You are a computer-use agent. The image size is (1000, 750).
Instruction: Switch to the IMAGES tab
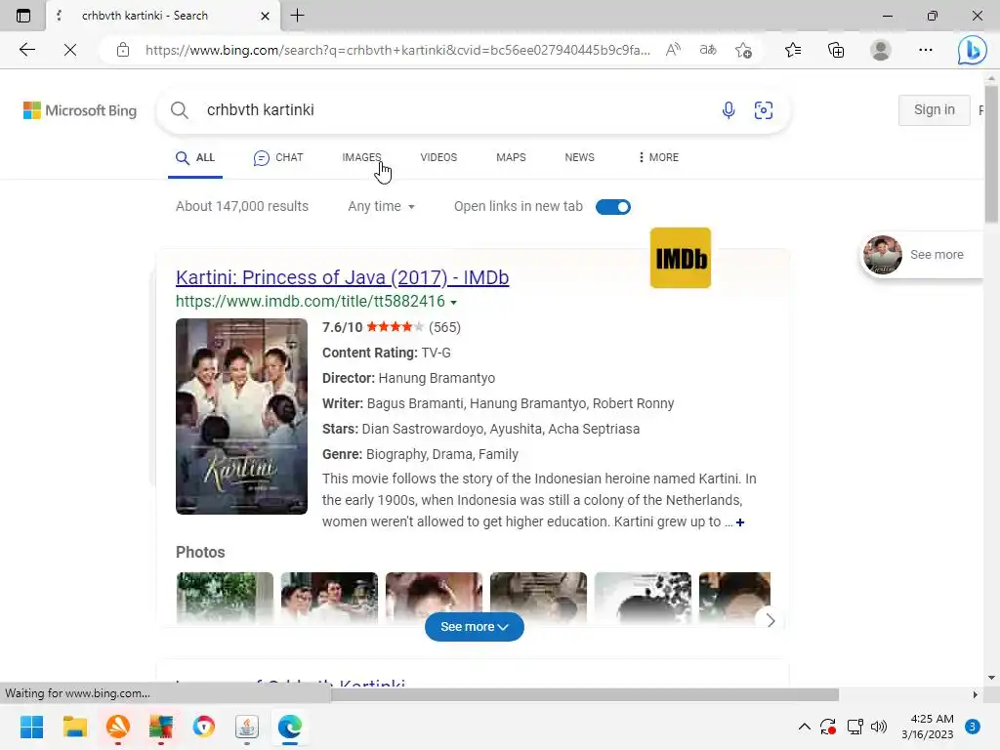click(361, 157)
